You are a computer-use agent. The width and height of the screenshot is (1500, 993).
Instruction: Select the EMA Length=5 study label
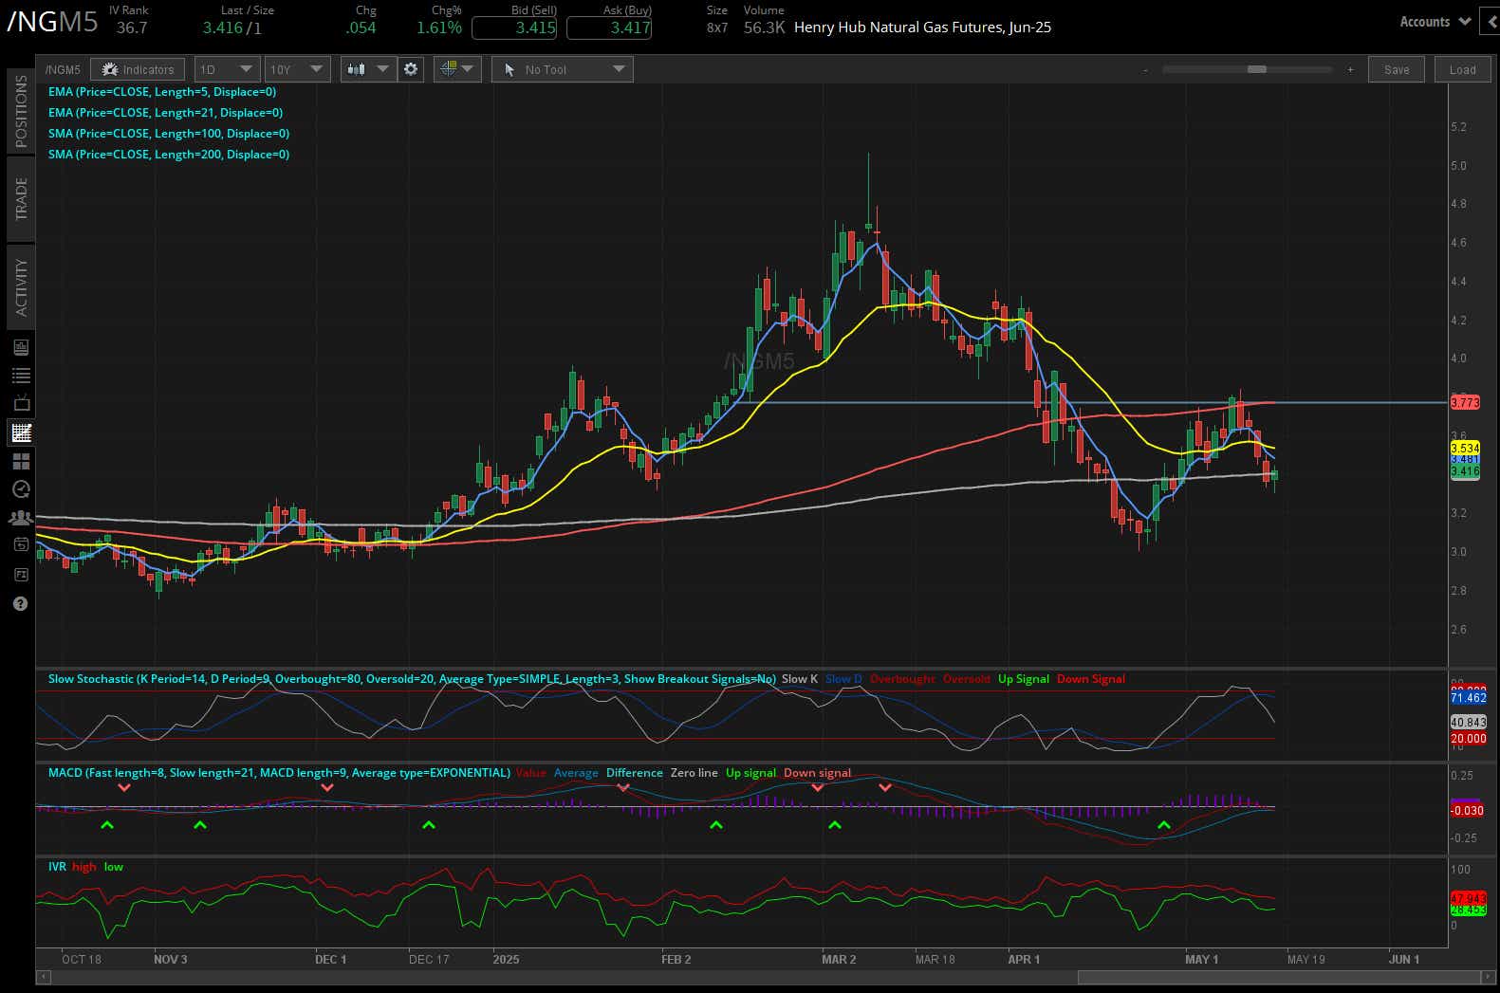click(x=162, y=92)
